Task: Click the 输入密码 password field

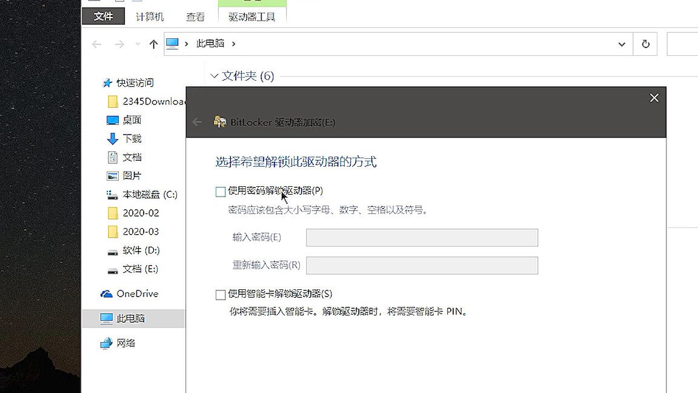Action: coord(422,238)
